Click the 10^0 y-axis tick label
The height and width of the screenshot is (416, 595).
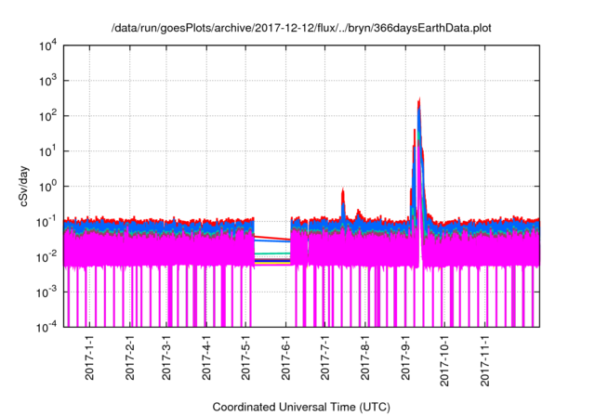point(48,186)
